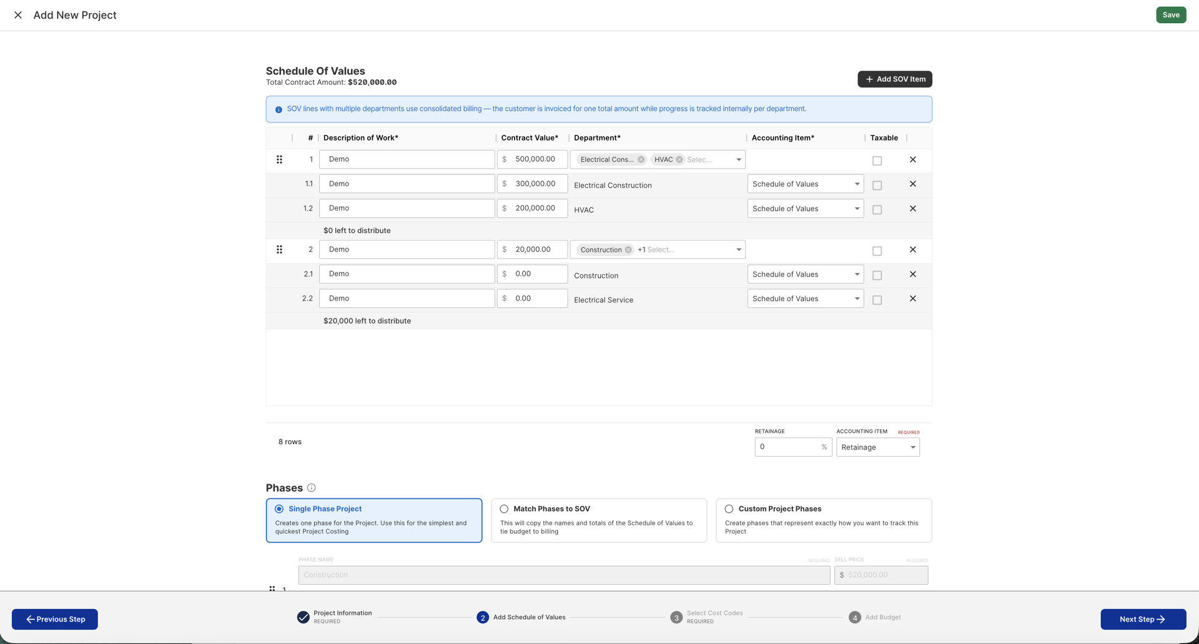Click the checkmark on the Project Information step

[x=303, y=617]
